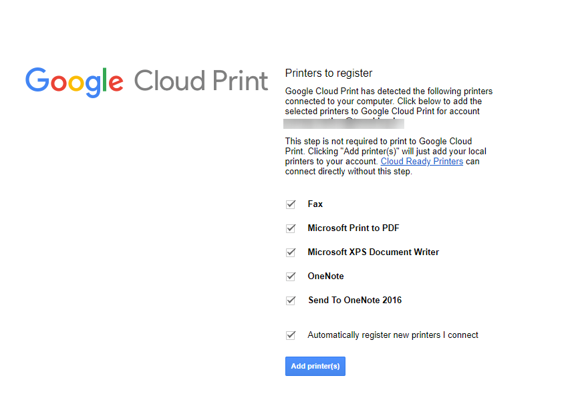Select the Send To OneNote 2016 label
Screen dimensions: 570x396
(x=355, y=301)
